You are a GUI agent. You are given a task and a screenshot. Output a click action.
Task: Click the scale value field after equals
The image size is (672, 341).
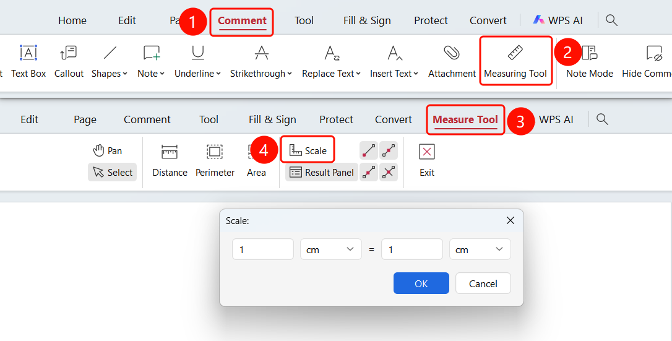click(x=412, y=249)
